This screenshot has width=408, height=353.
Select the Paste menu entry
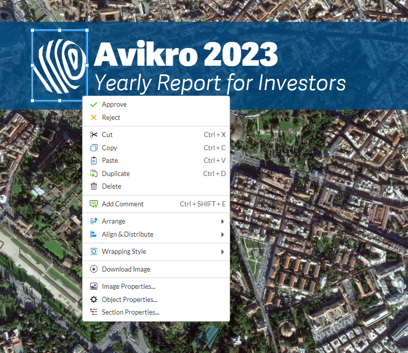click(156, 161)
